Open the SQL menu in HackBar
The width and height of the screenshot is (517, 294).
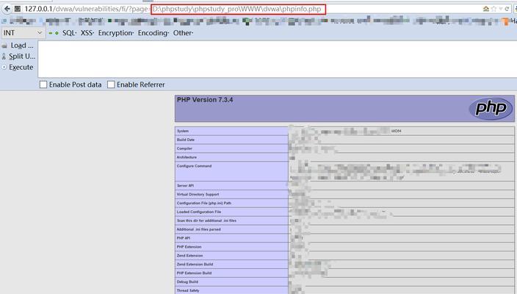click(x=69, y=33)
